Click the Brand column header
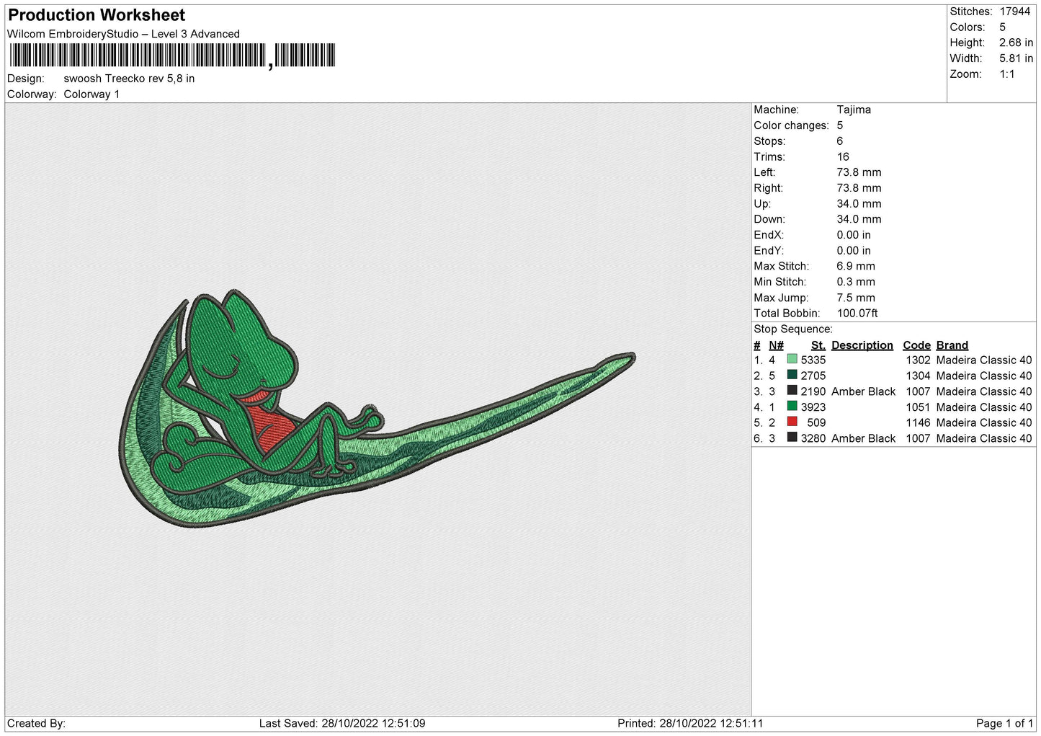1041x736 pixels. (952, 345)
